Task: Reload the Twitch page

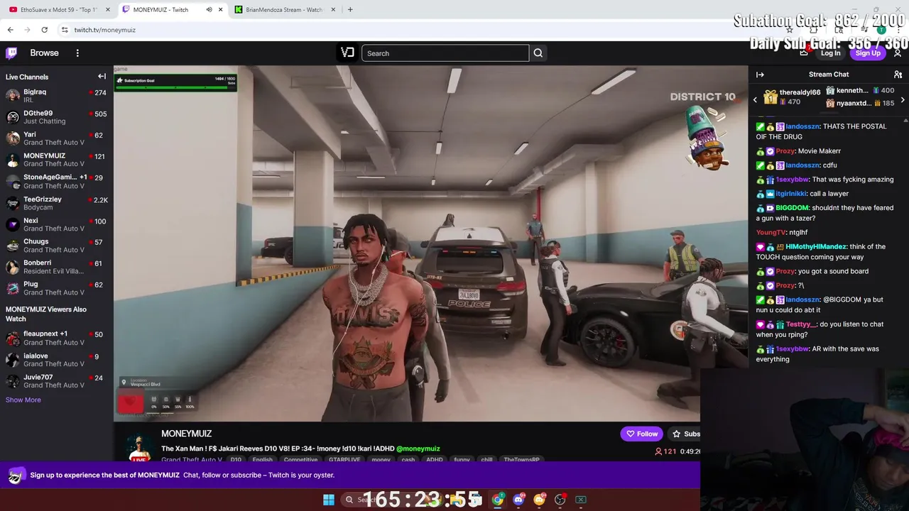Action: (x=44, y=30)
